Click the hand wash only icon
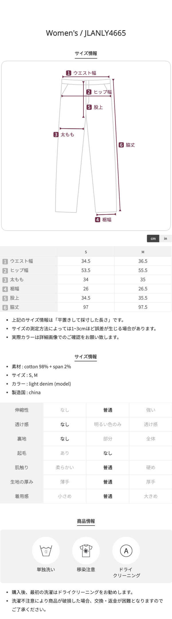The width and height of the screenshot is (172, 619). pos(46,551)
